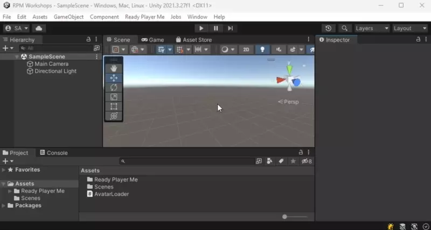Click the Pause button

tap(215, 28)
